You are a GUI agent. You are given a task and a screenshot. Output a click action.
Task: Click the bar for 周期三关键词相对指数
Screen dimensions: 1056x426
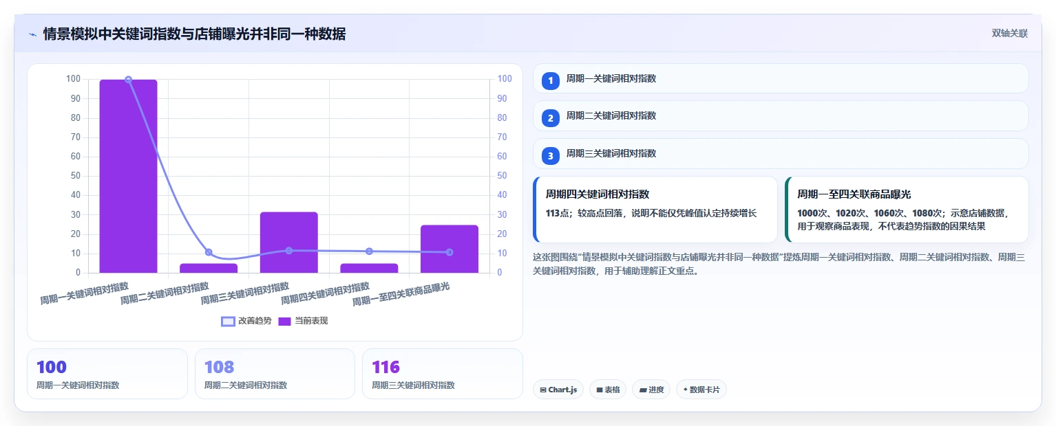(289, 243)
